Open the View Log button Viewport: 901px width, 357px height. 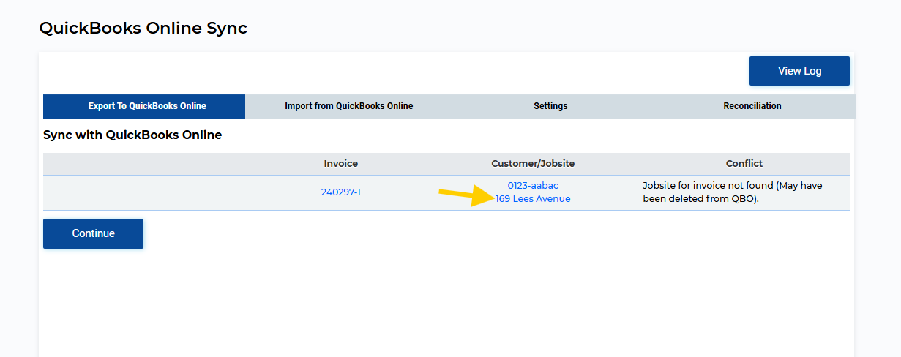tap(799, 71)
